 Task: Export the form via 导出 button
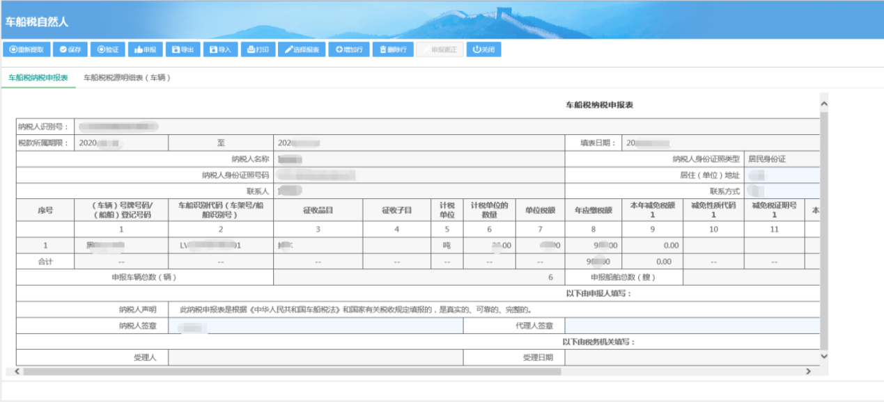click(183, 49)
